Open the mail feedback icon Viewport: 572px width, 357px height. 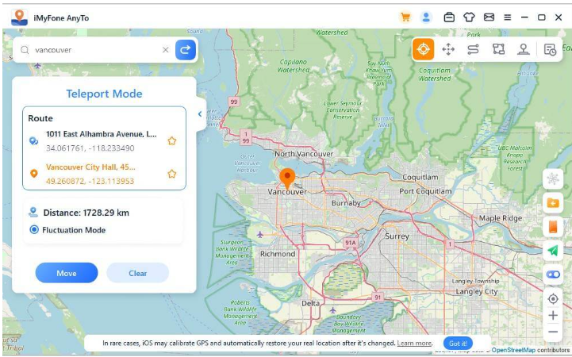pyautogui.click(x=489, y=17)
